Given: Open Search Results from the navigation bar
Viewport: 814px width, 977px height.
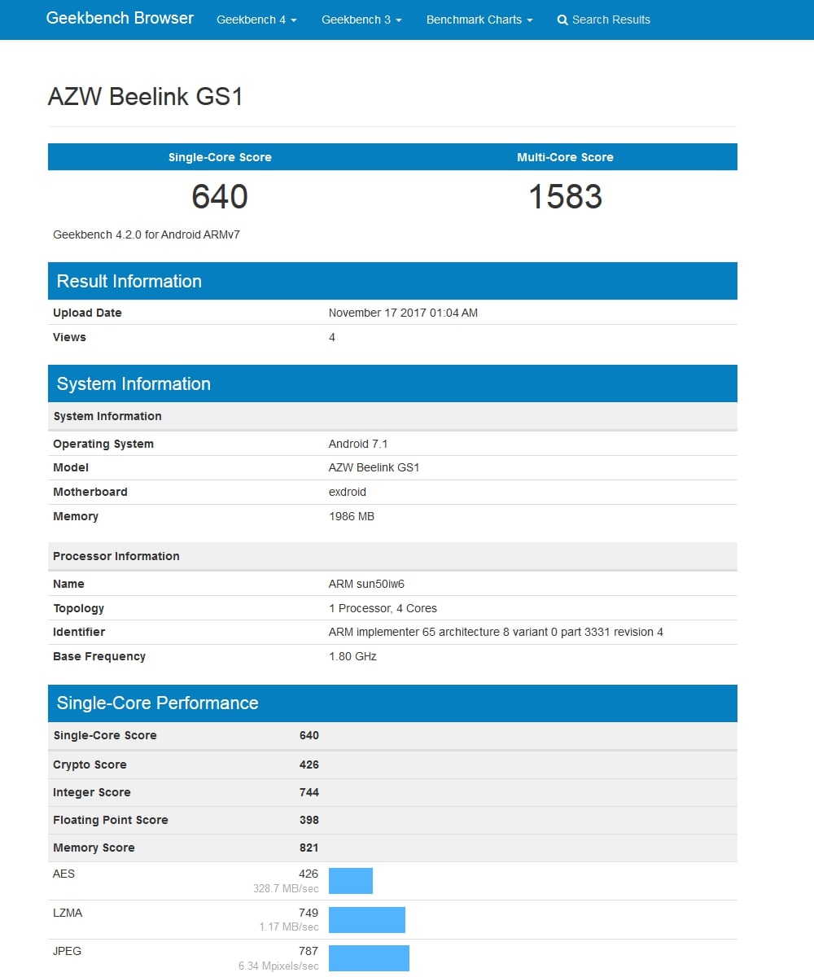Looking at the screenshot, I should point(610,20).
